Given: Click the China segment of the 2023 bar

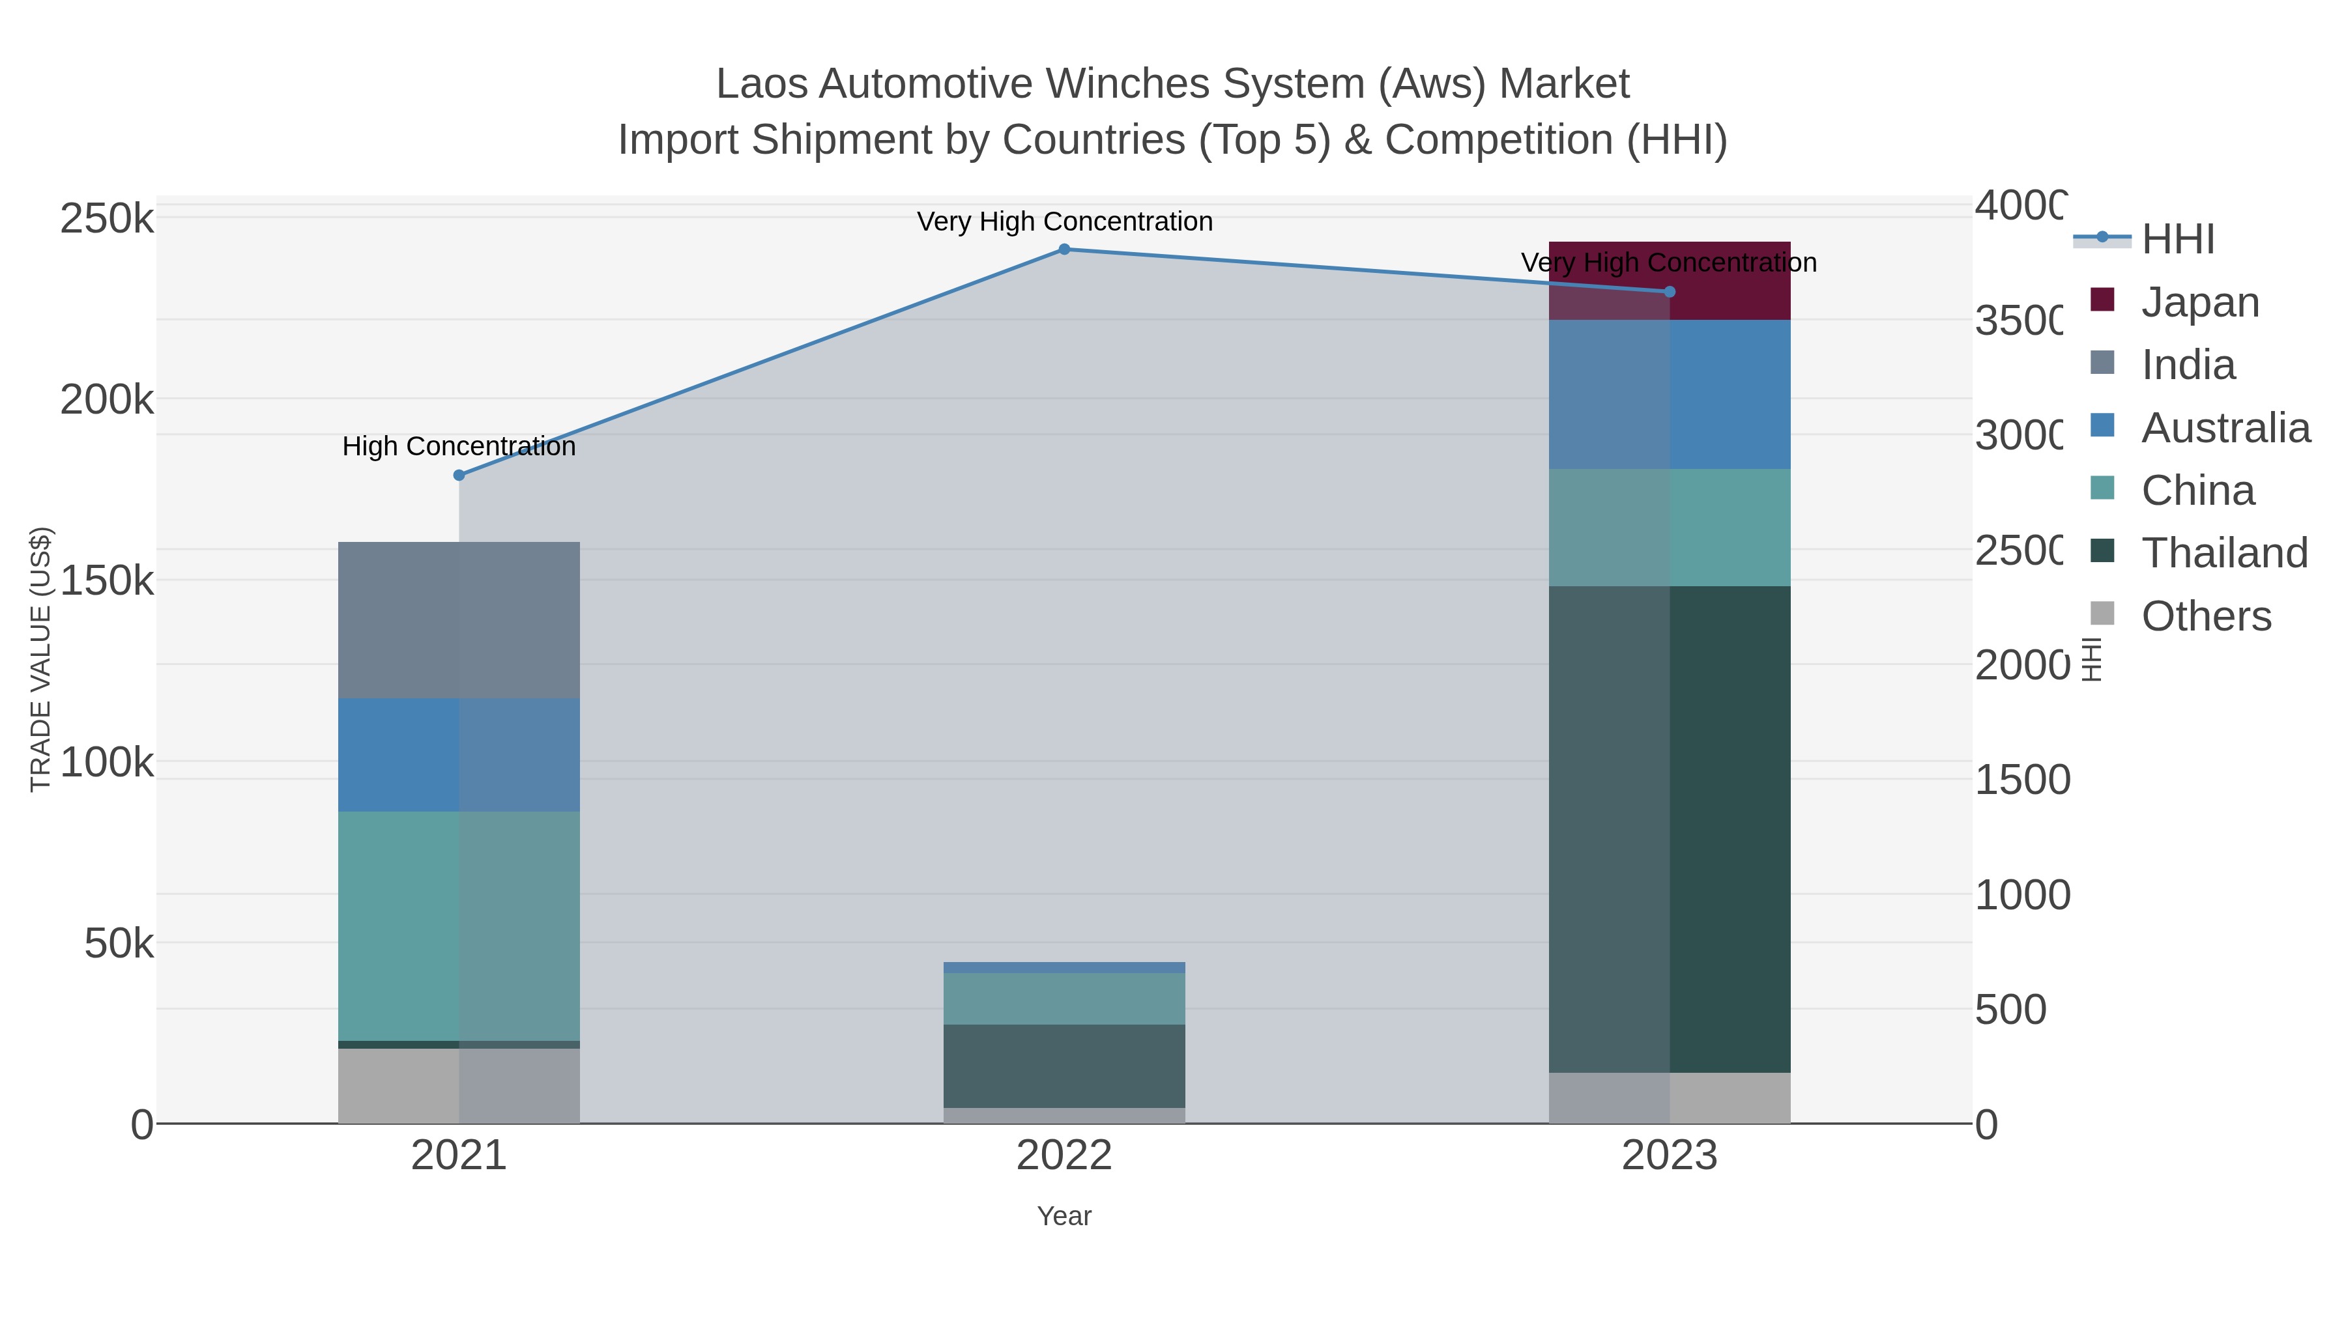Looking at the screenshot, I should (1670, 528).
